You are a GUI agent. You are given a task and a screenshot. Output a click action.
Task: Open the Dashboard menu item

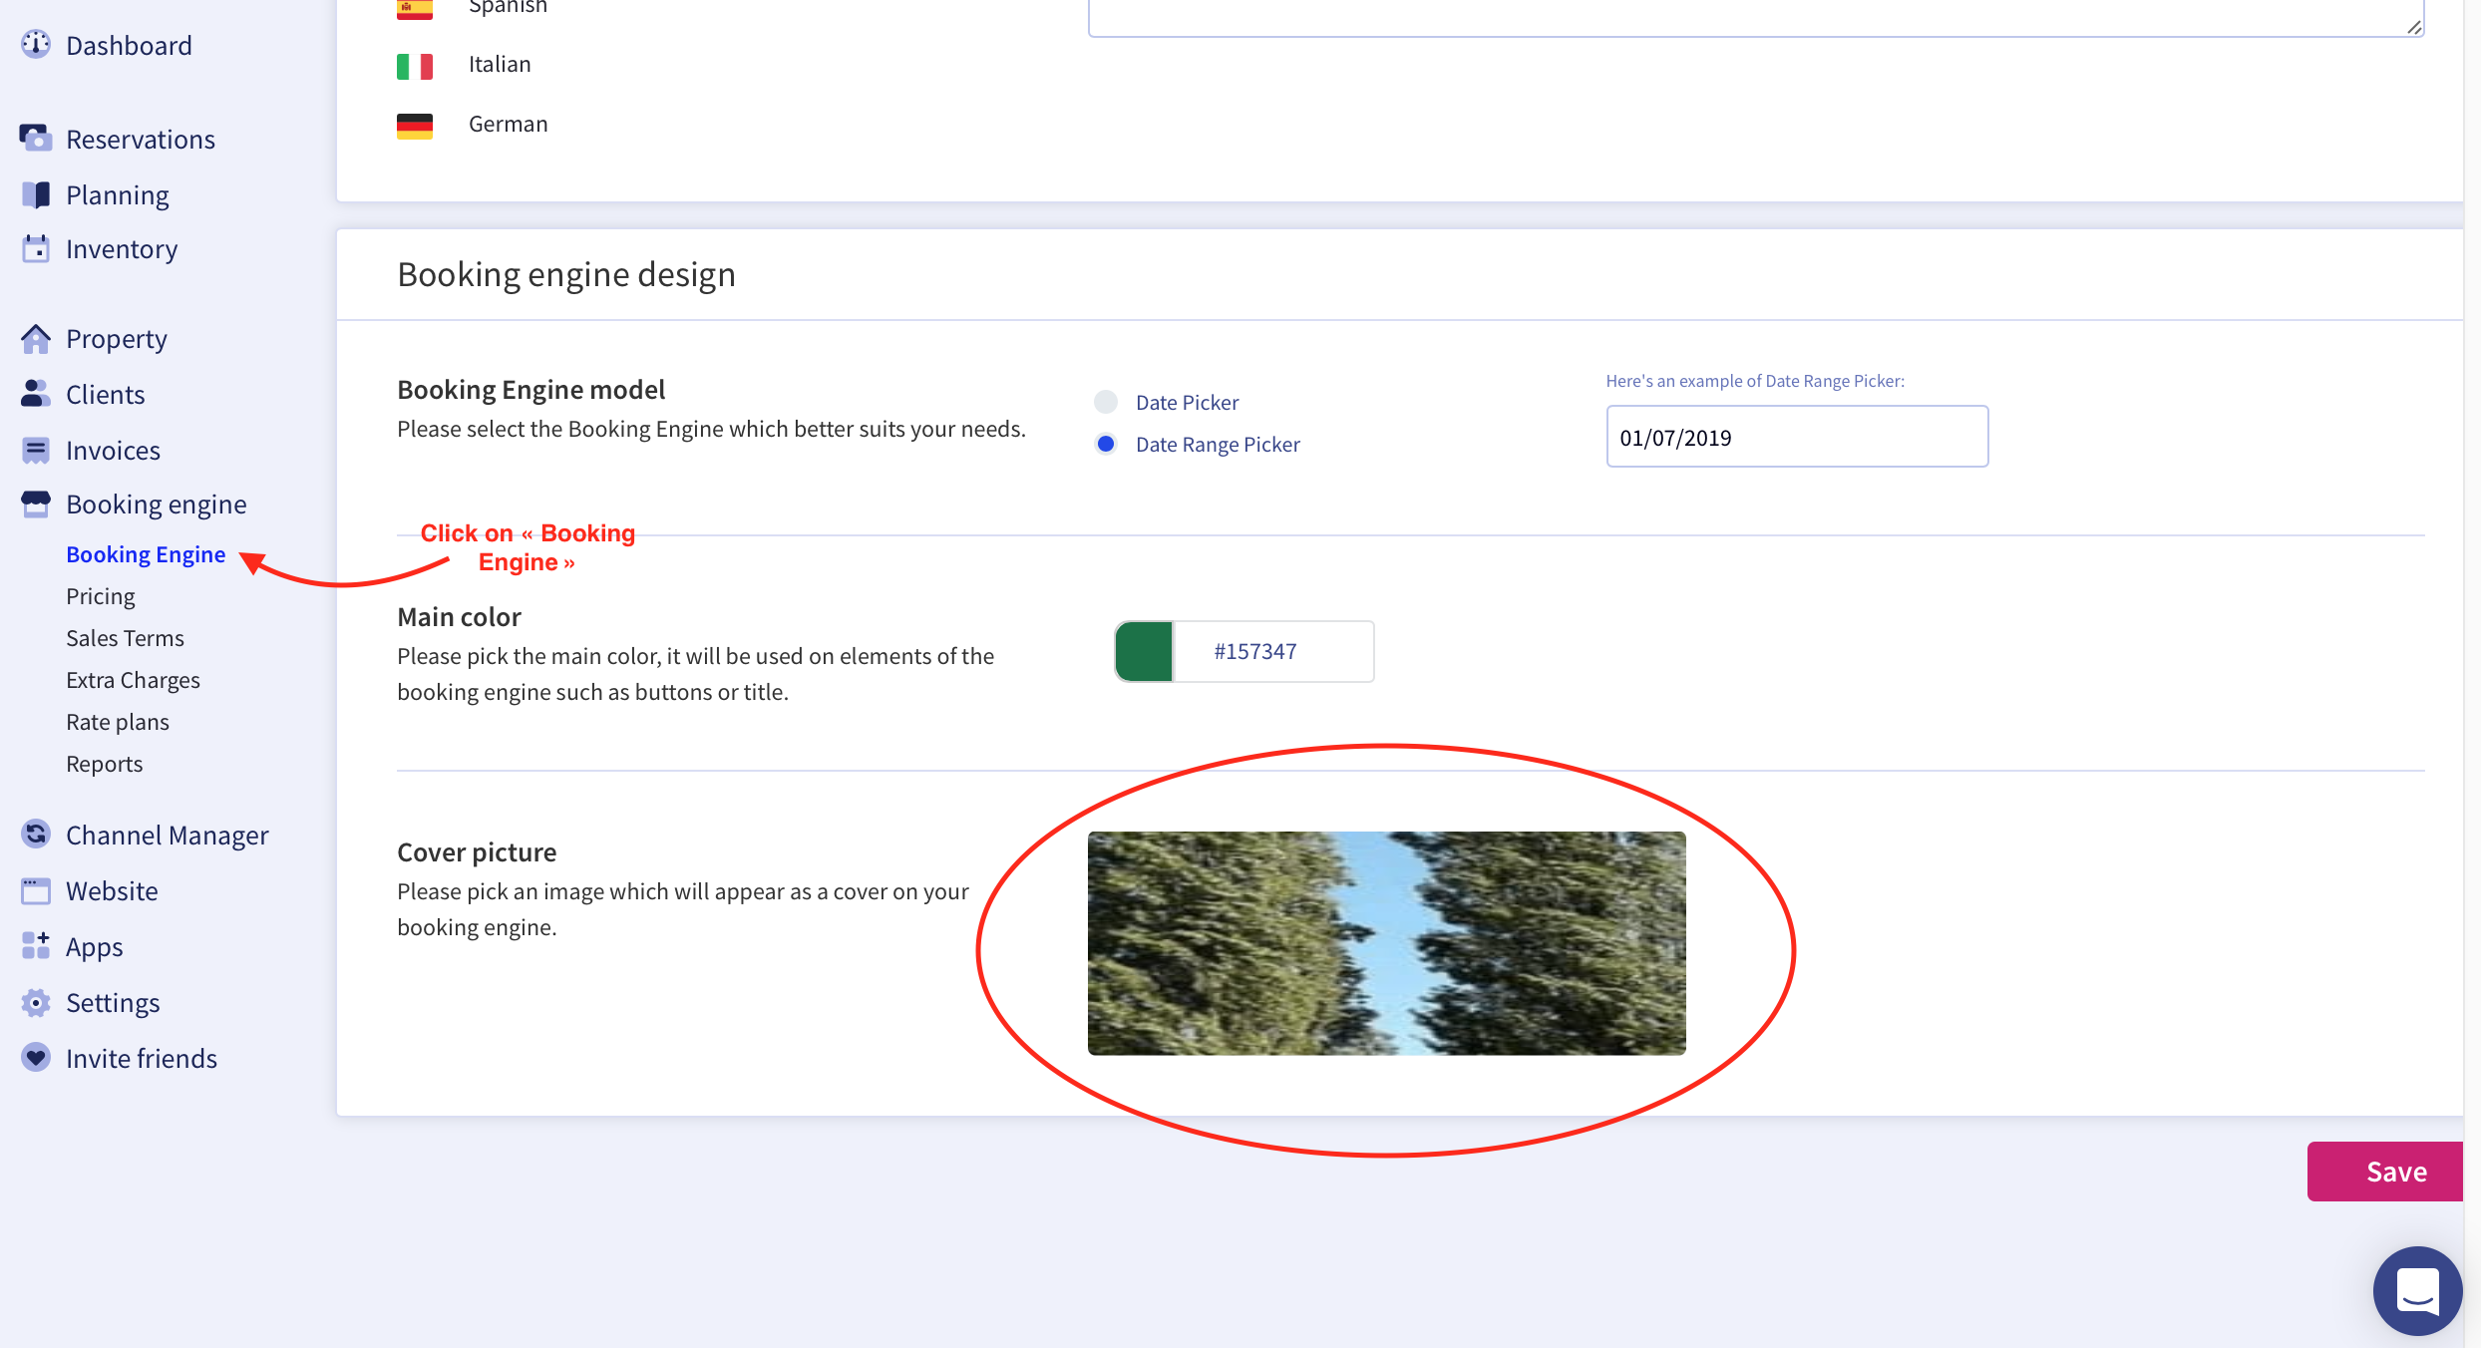coord(129,46)
